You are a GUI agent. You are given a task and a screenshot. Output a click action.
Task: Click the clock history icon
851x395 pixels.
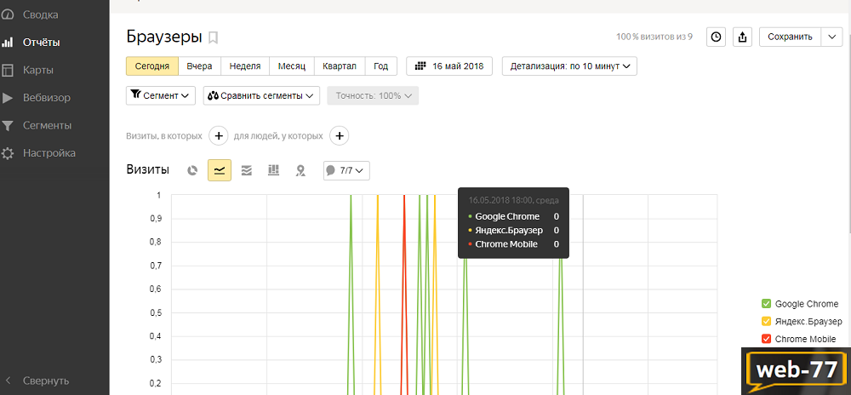[x=717, y=37]
